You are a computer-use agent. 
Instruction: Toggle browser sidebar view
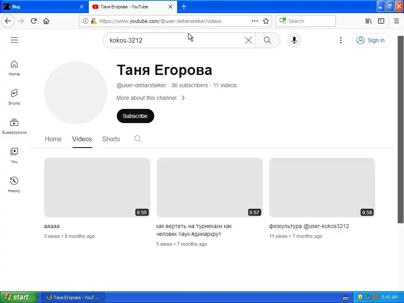381,21
